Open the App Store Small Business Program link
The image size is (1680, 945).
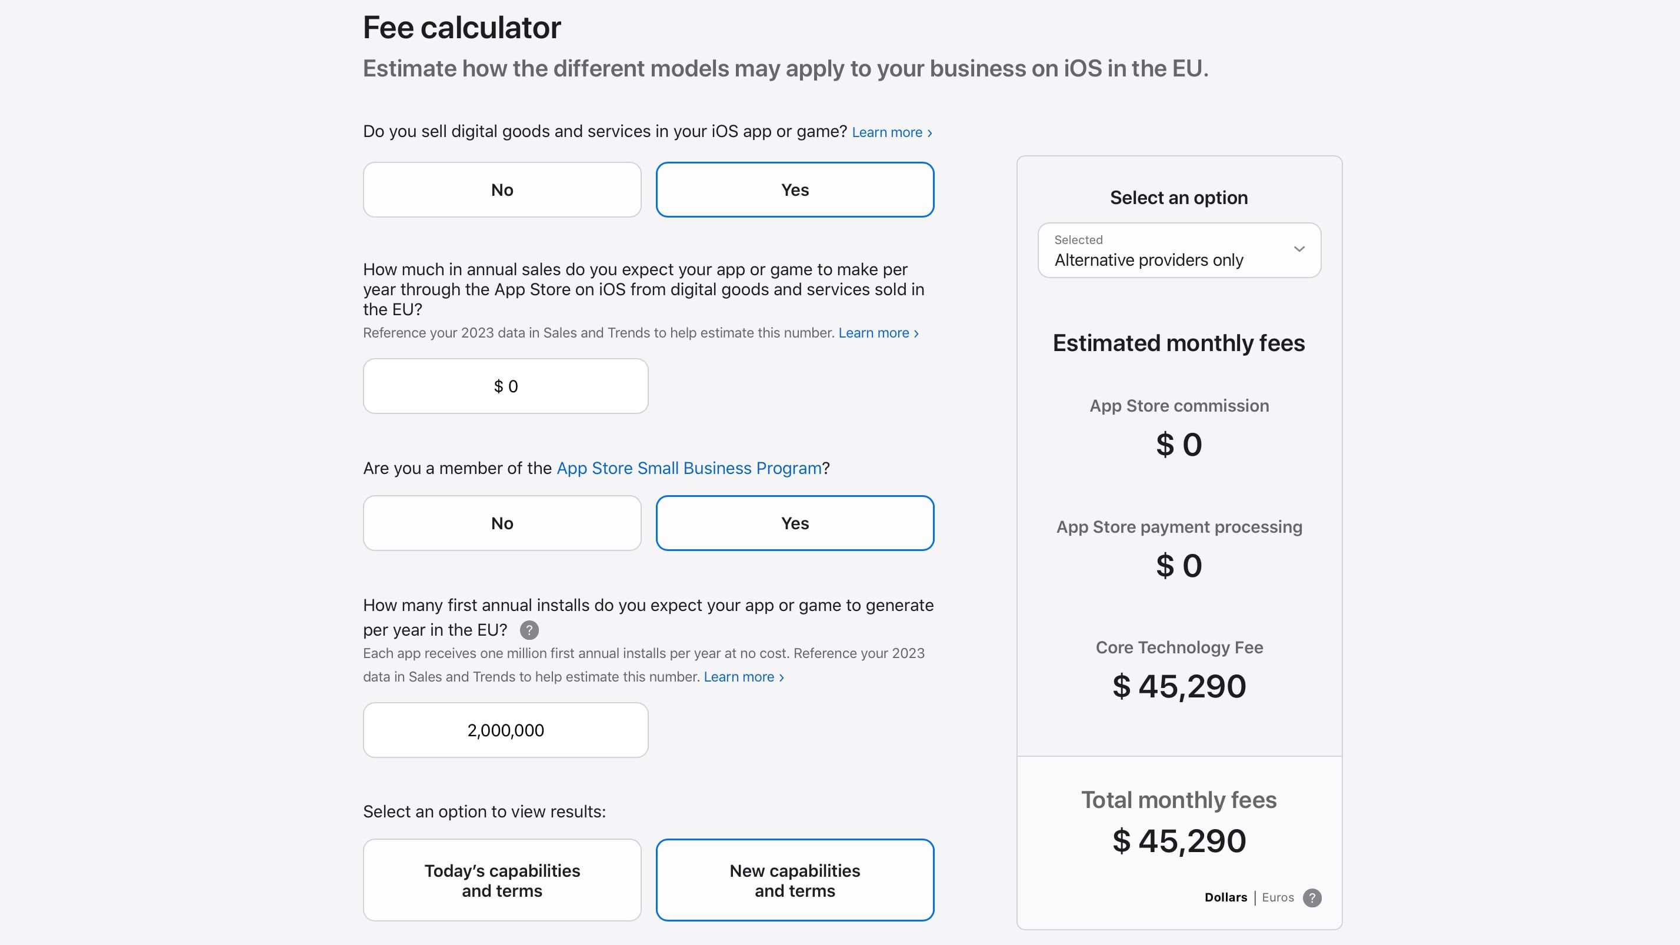tap(688, 468)
